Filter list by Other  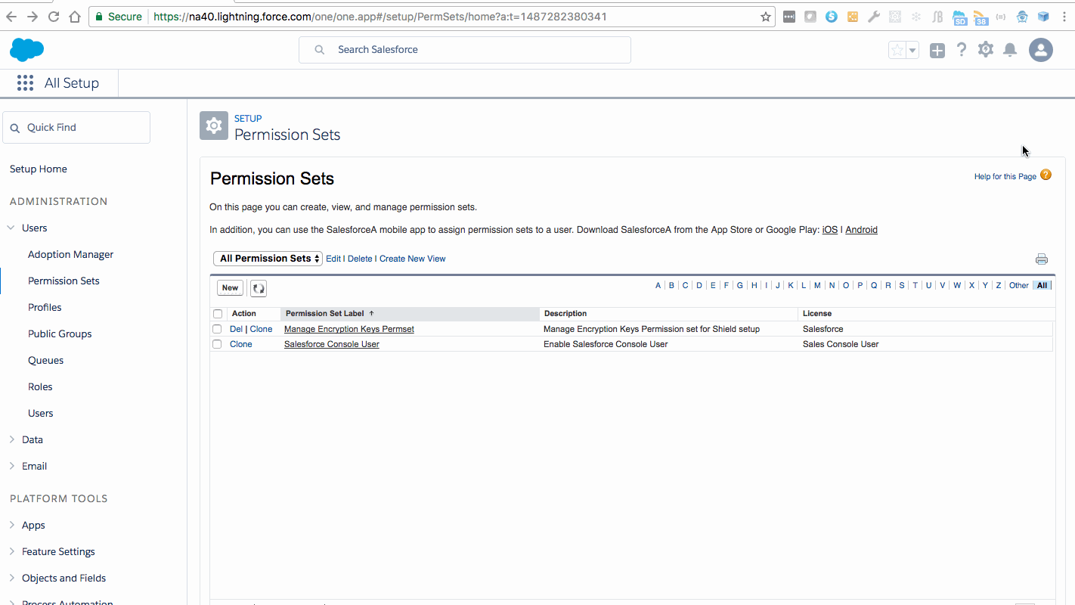tap(1019, 285)
